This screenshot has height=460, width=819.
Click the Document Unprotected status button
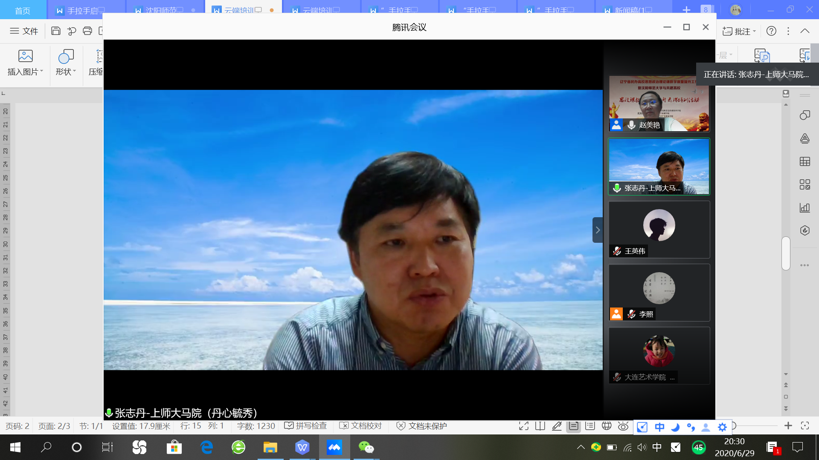pyautogui.click(x=421, y=426)
